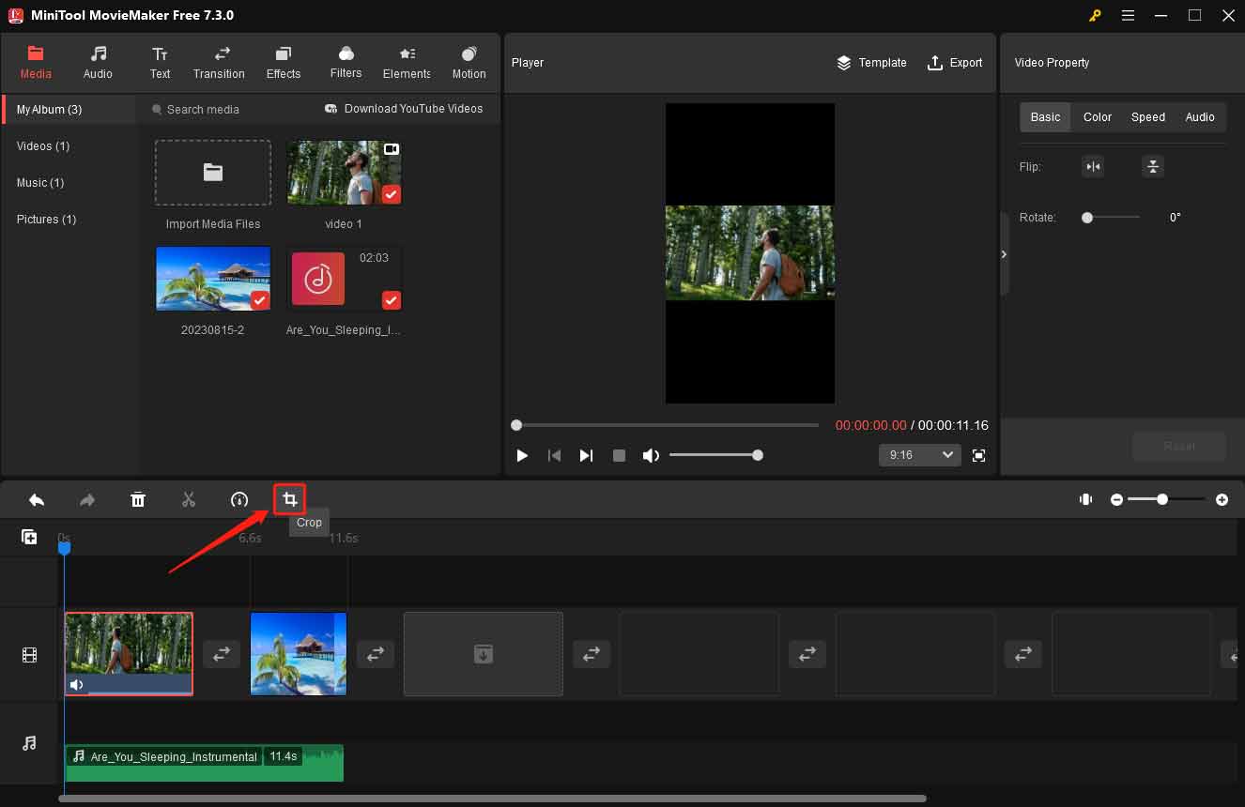Open the Audio tab
Viewport: 1245px width, 807px height.
(98, 62)
